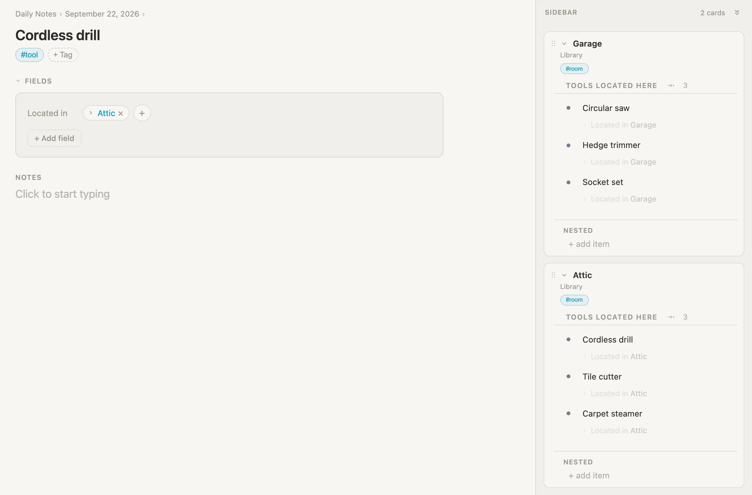Add nested item in Garage card
This screenshot has width=752, height=495.
(589, 244)
